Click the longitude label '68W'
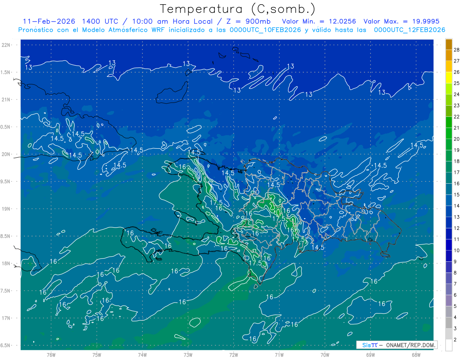 click(x=416, y=355)
